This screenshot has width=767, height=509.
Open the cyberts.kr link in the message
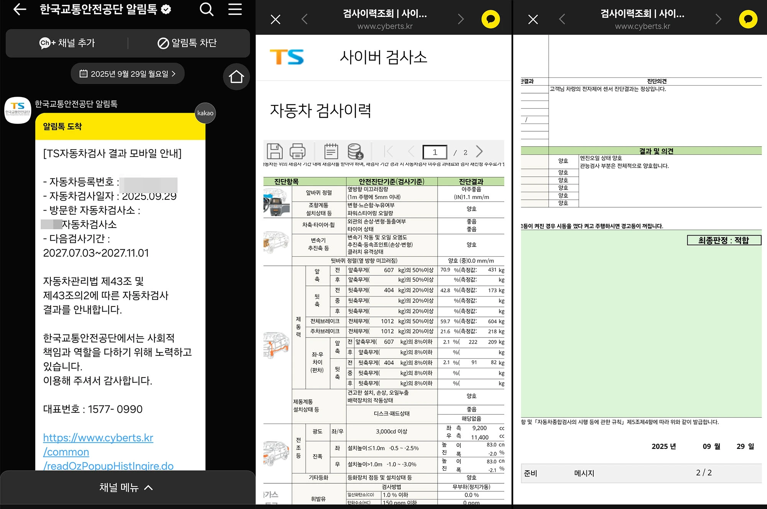click(98, 438)
